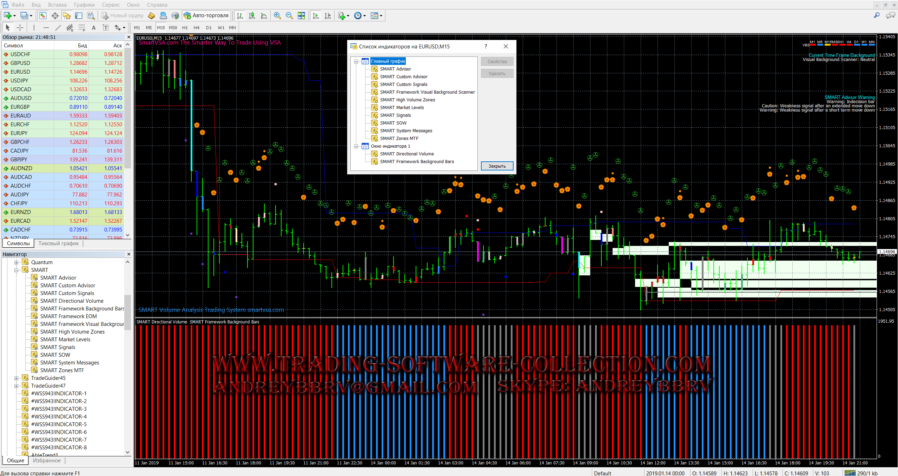Click the EURUSD row in Market Watch
Image resolution: width=898 pixels, height=476 pixels.
click(20, 72)
